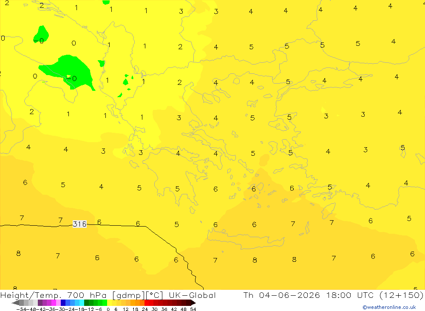Click the legend value 54 label
This screenshot has height=311, width=425.
pos(193,309)
